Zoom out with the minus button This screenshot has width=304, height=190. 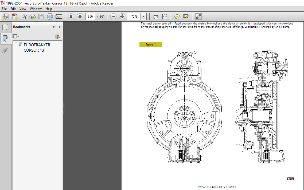click(x=114, y=16)
